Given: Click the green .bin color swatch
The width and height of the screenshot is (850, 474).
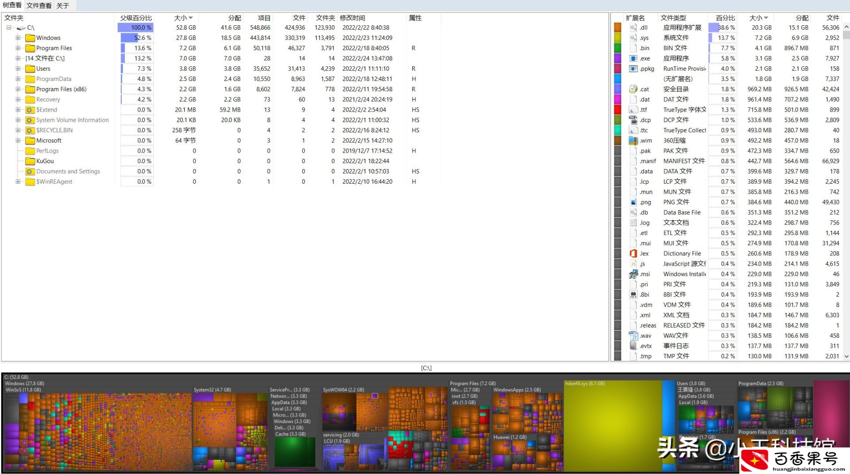Looking at the screenshot, I should tap(618, 48).
